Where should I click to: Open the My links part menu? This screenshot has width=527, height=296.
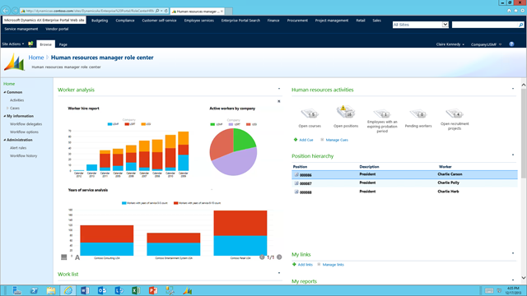(x=513, y=253)
